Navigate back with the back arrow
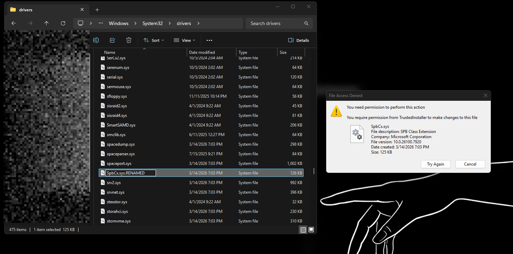Image resolution: width=513 pixels, height=254 pixels. [14, 23]
